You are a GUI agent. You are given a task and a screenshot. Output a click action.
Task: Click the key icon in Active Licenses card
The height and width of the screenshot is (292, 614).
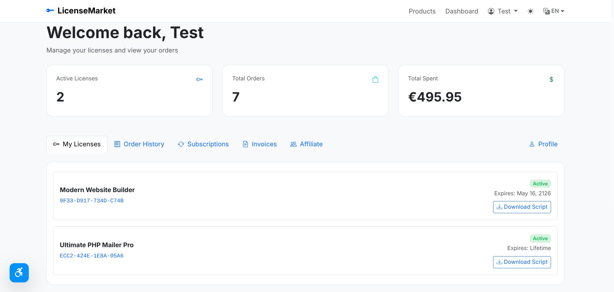[x=200, y=79]
